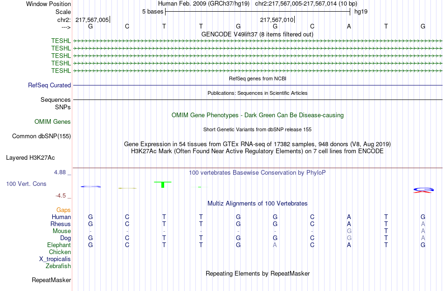Viewport: 443px width, 291px height.
Task: Open the GTEx Gene Expression in 54 tissues title
Action: click(257, 144)
